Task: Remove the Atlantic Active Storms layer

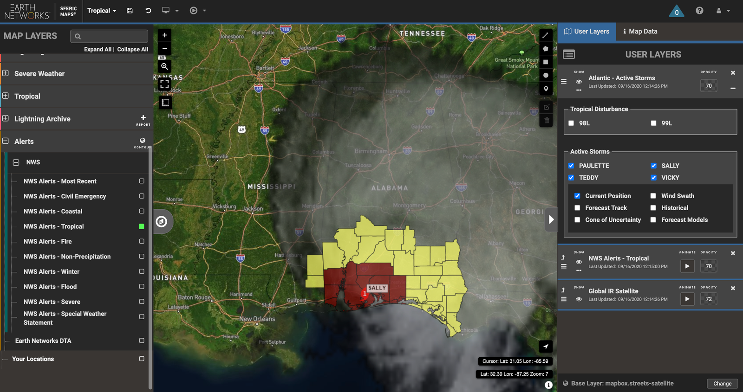Action: [x=733, y=73]
